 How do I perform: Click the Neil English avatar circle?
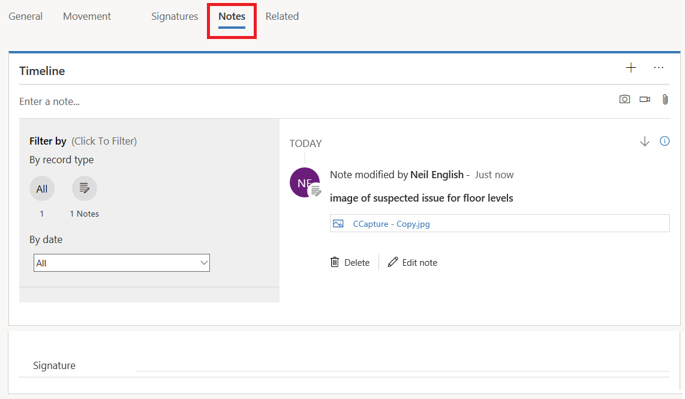pos(304,182)
